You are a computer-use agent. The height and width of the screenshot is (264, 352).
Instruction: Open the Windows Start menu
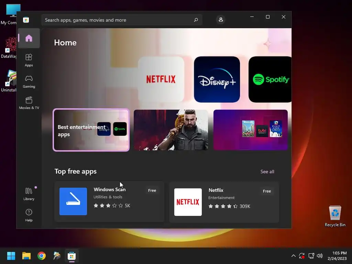pyautogui.click(x=11, y=256)
